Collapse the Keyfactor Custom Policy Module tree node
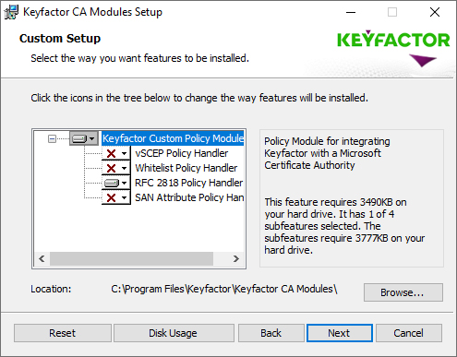This screenshot has height=357, width=457. (x=52, y=138)
